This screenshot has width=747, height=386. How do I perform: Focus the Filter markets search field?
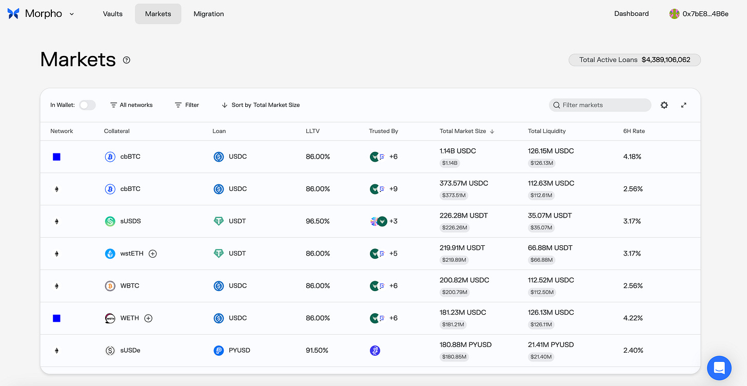coord(600,105)
